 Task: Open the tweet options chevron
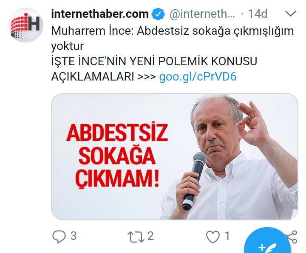point(291,14)
